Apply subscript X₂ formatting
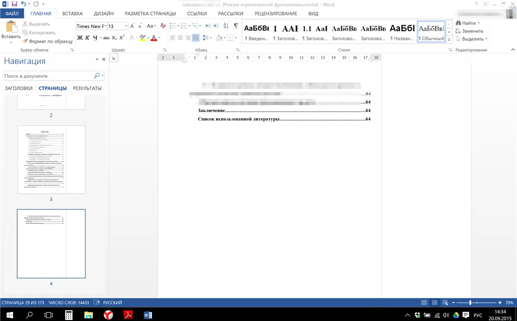 tap(114, 38)
